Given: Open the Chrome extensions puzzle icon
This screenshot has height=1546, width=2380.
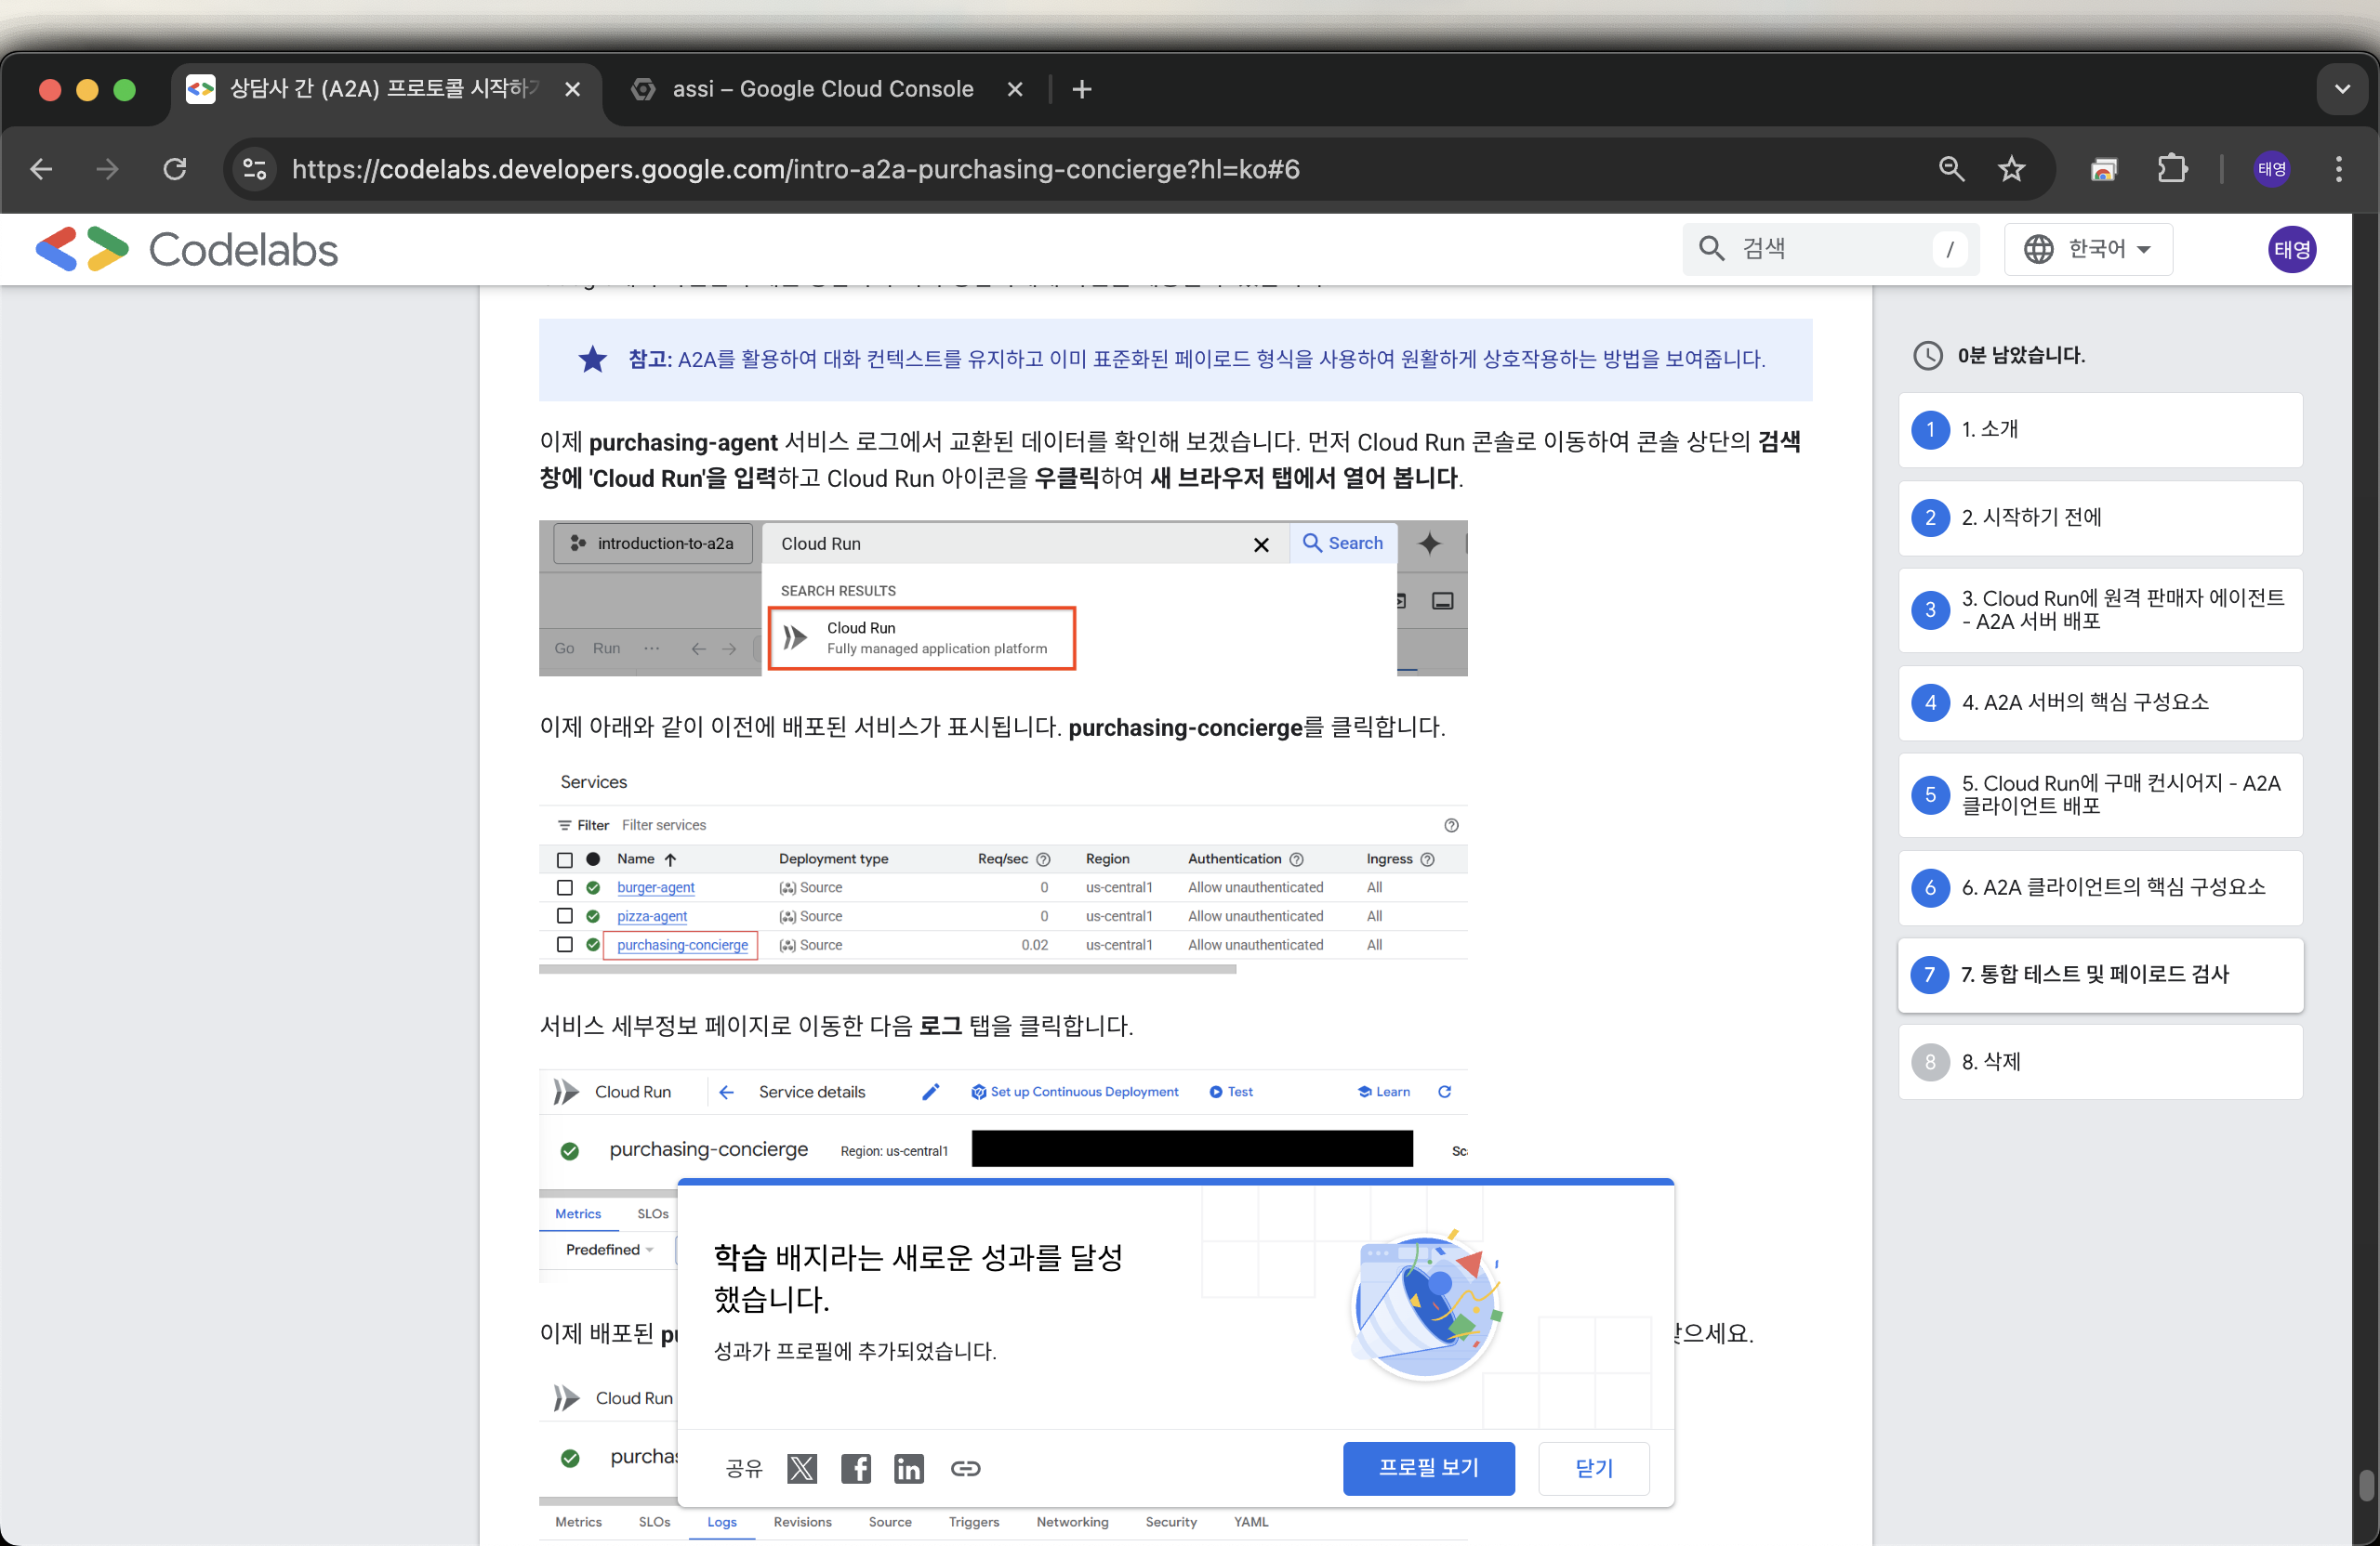Looking at the screenshot, I should (x=2172, y=169).
